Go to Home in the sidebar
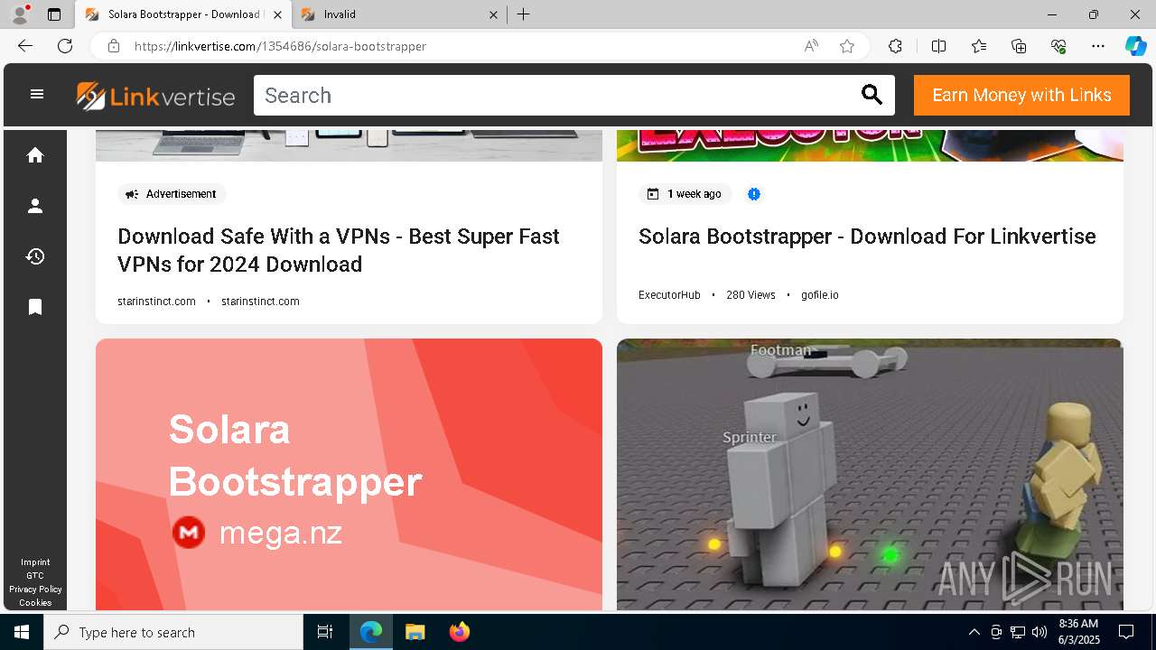This screenshot has width=1156, height=650. pyautogui.click(x=35, y=155)
